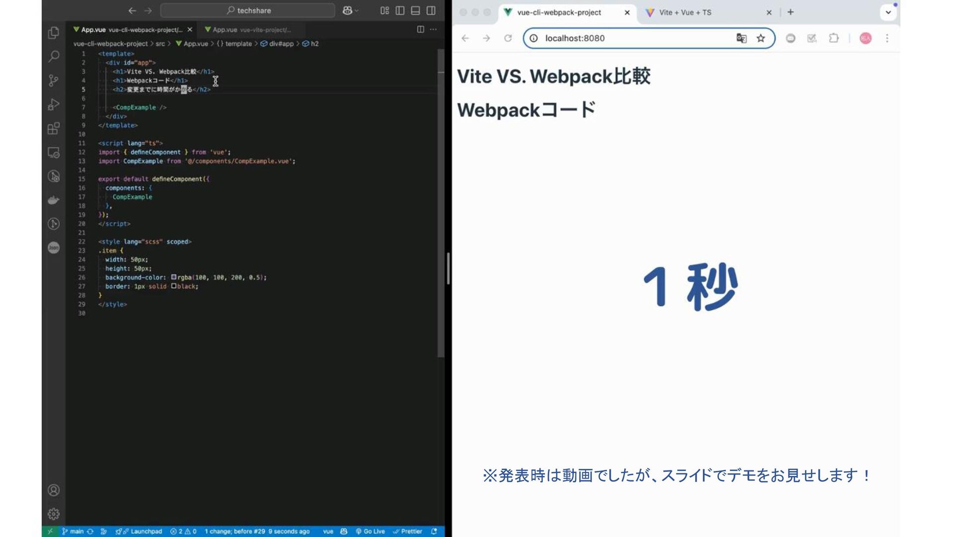Click the techshare command center search box
Screen dimensions: 954x537
(247, 10)
